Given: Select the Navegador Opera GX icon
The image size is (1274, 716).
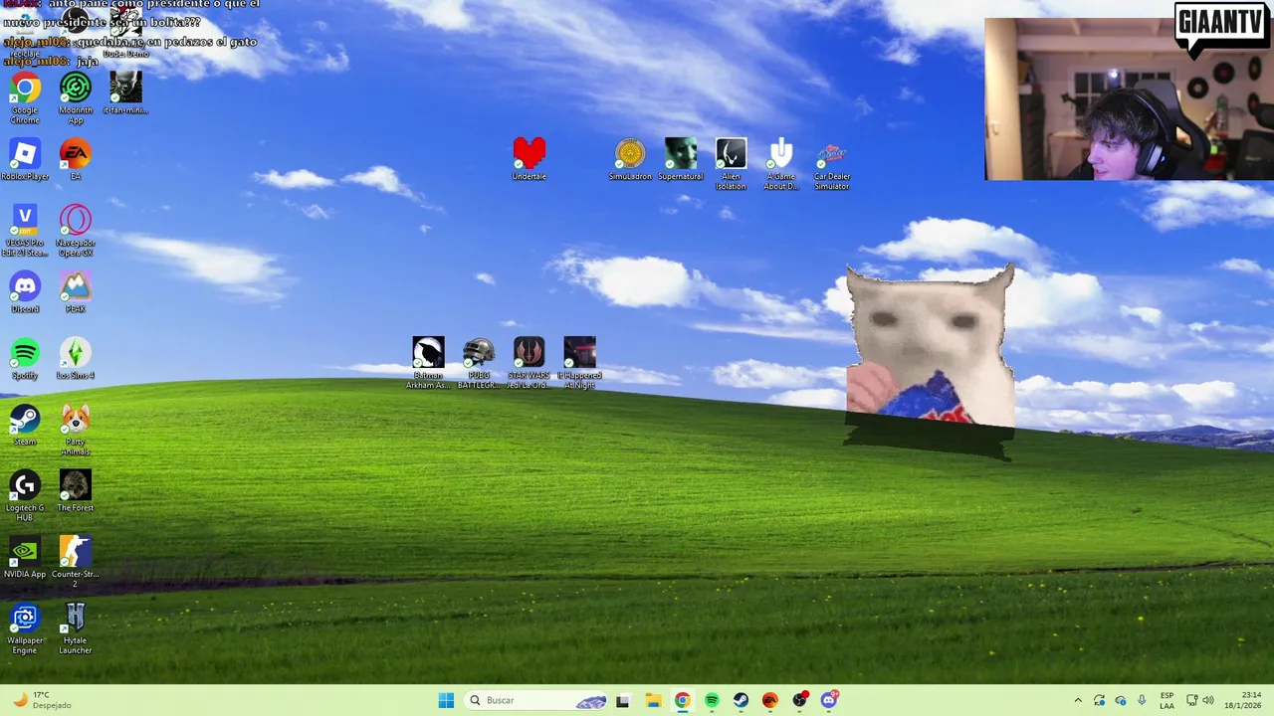Looking at the screenshot, I should click(x=76, y=231).
